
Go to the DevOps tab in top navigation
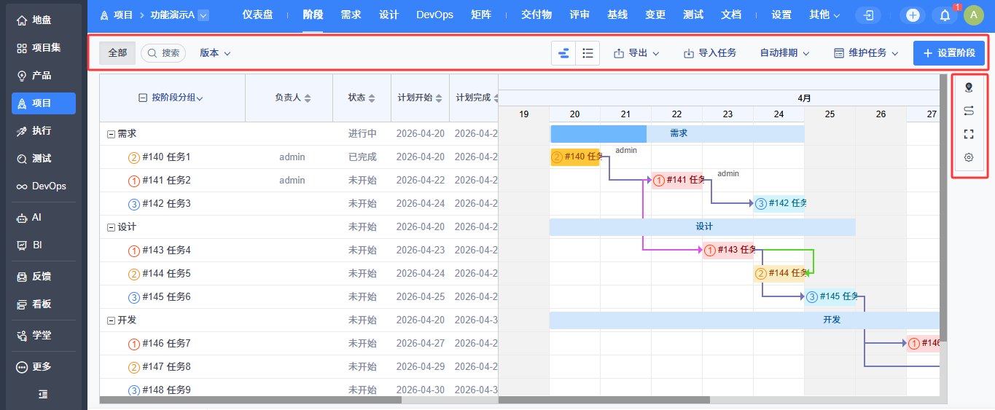434,15
